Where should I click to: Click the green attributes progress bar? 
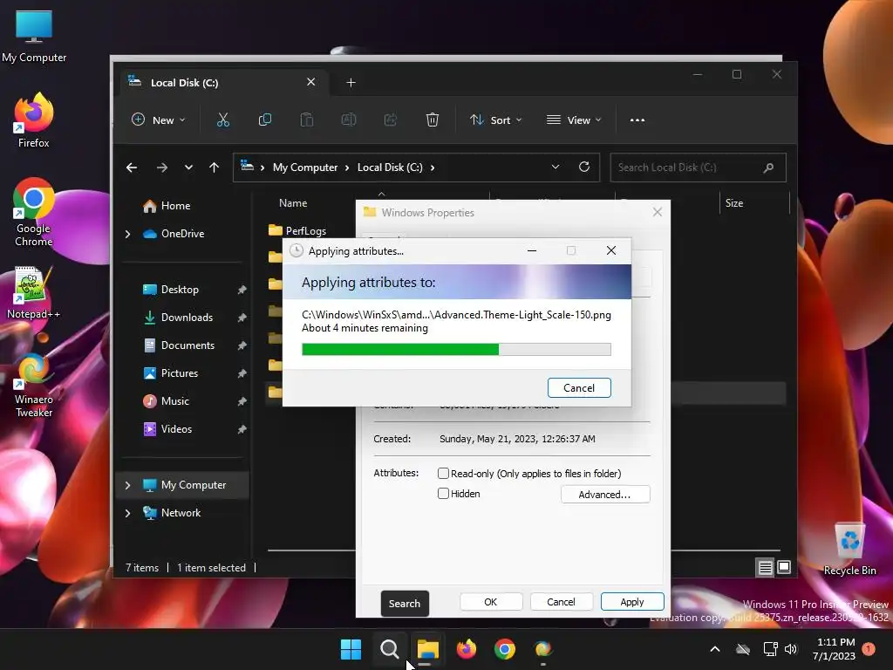pos(456,349)
